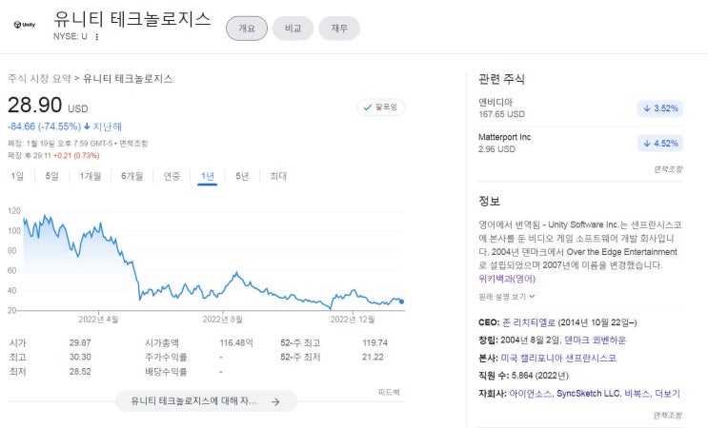Click the after-hours 29.11 price text
The image size is (708, 428).
coord(42,155)
